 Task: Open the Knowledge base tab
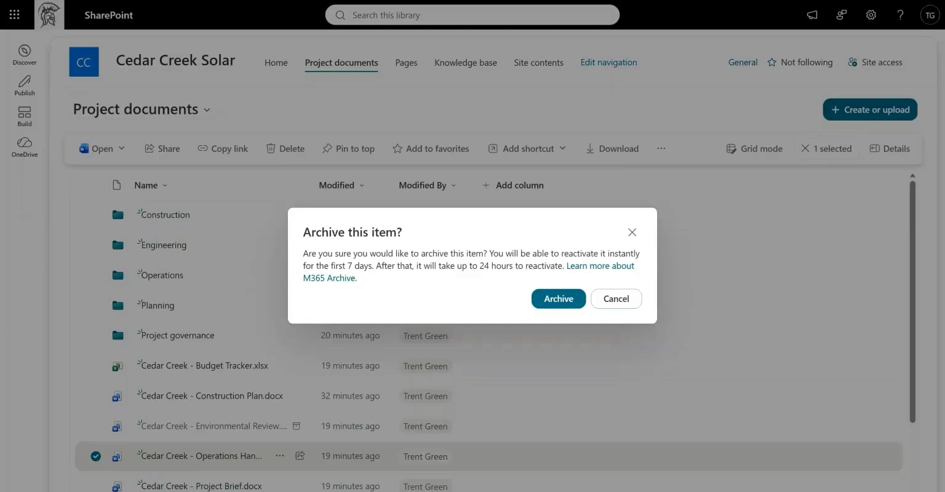click(466, 63)
